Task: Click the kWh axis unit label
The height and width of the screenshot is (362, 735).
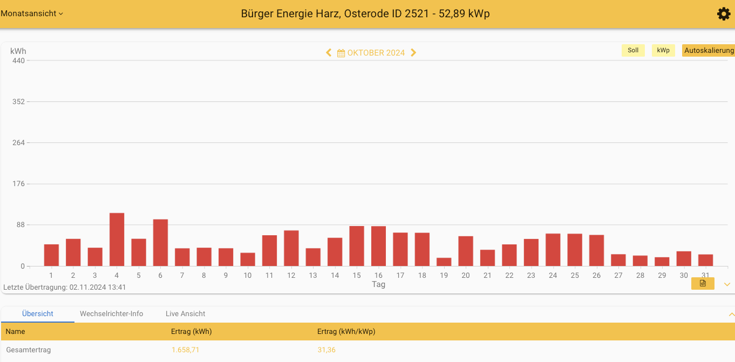Action: [18, 51]
